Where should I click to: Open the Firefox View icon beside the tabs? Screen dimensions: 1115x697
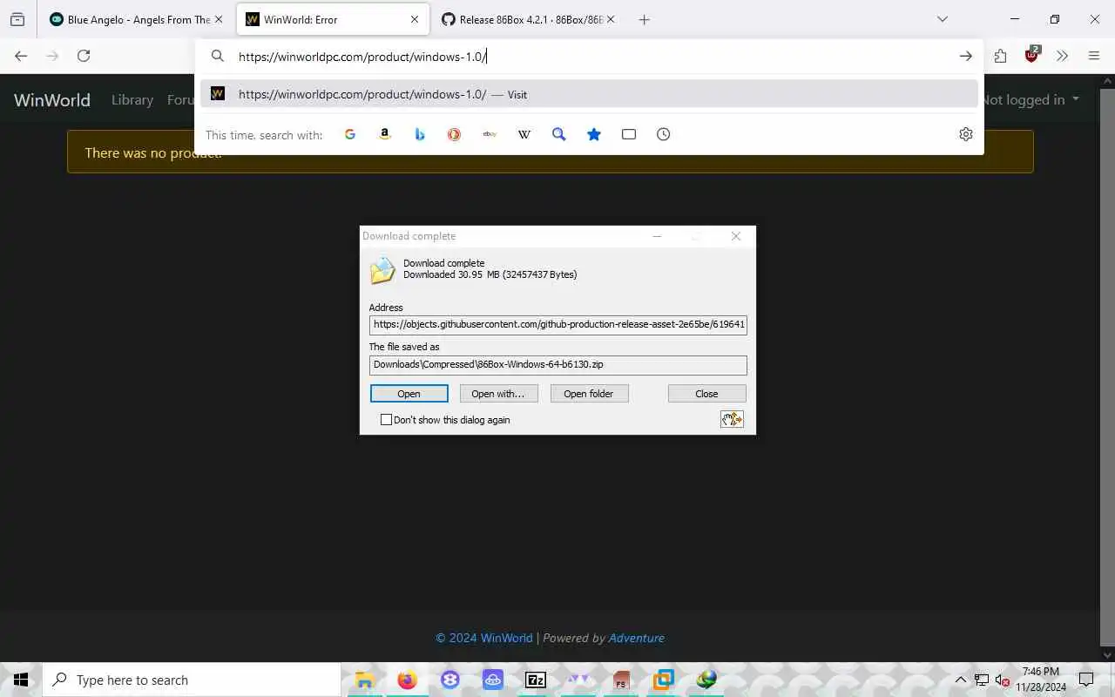coord(17,19)
